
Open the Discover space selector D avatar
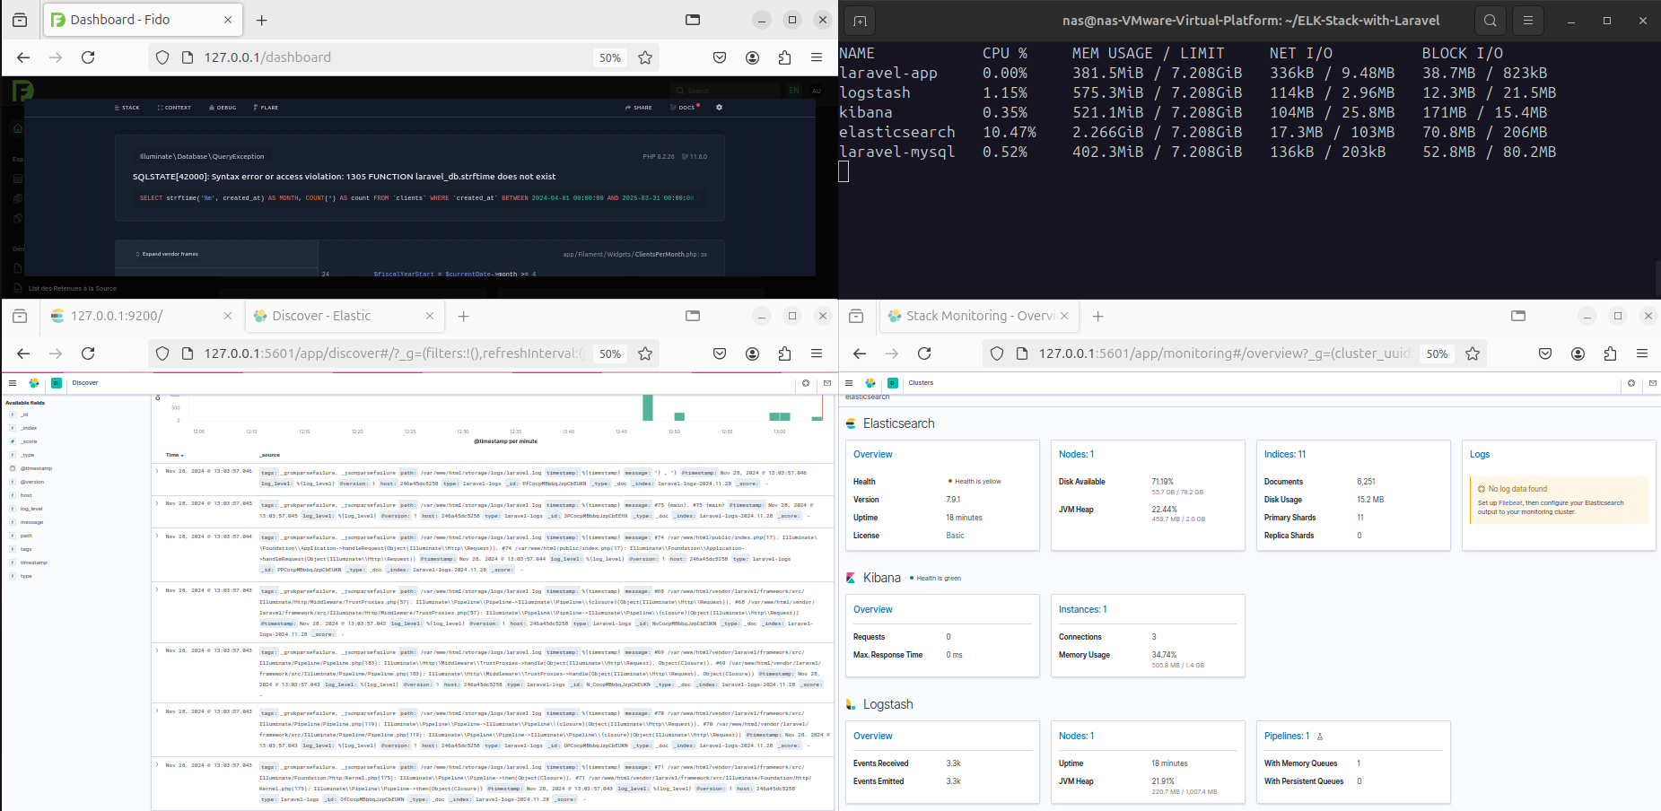click(x=56, y=383)
